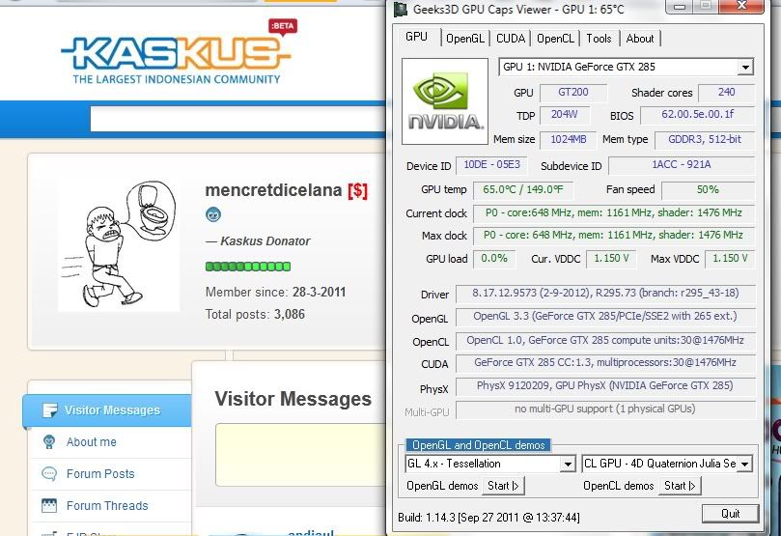781x536 pixels.
Task: Click the CUDA CC:1.3 info field
Action: coord(605,363)
